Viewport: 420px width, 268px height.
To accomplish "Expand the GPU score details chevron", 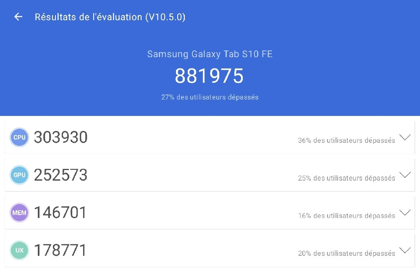I will [405, 175].
